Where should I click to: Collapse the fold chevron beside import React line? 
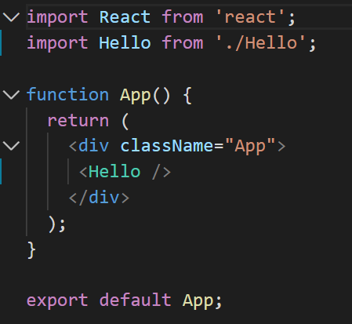pos(11,17)
